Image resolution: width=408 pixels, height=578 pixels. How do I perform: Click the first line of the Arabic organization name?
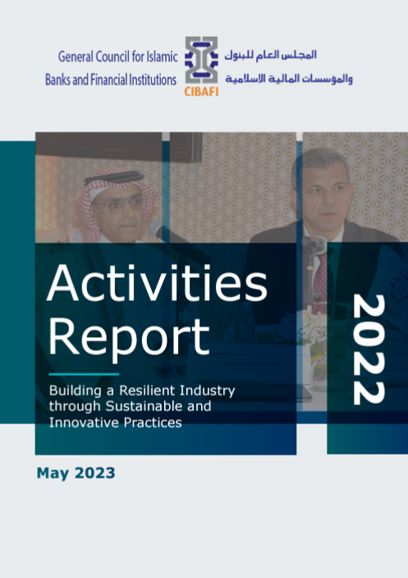270,55
